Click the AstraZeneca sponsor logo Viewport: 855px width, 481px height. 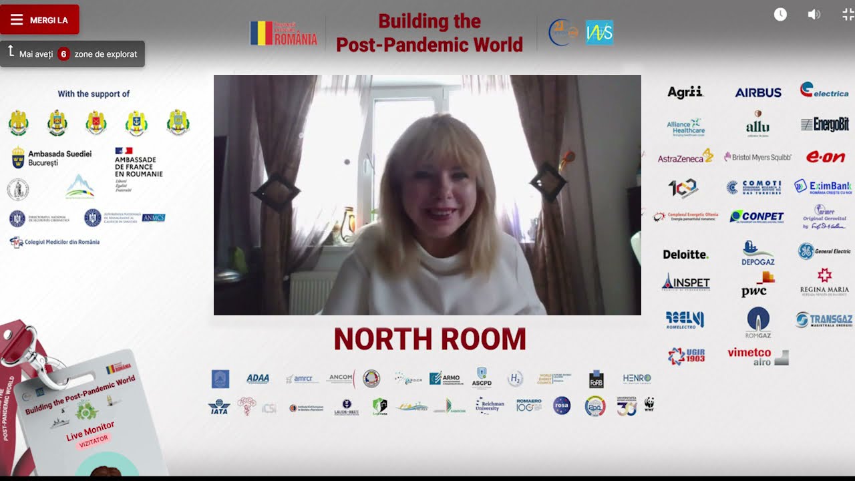coord(685,157)
